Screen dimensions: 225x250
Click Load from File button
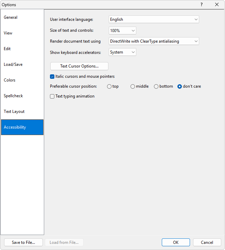pos(64,242)
